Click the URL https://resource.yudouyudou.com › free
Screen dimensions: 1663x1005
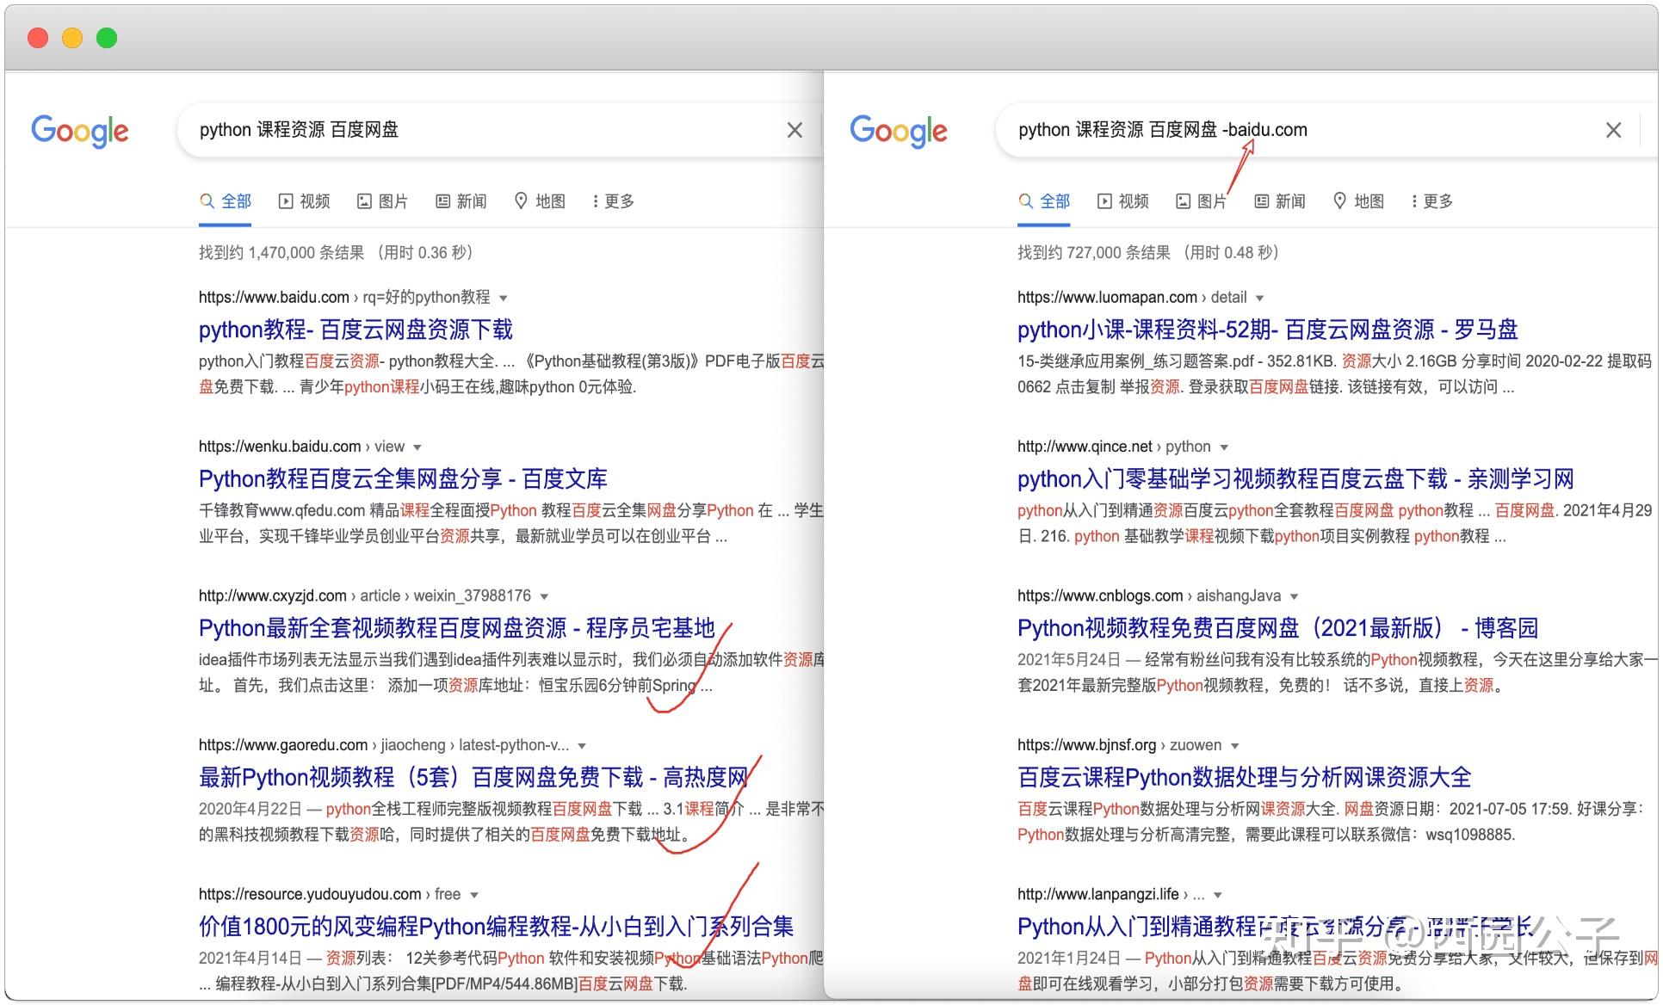point(330,894)
